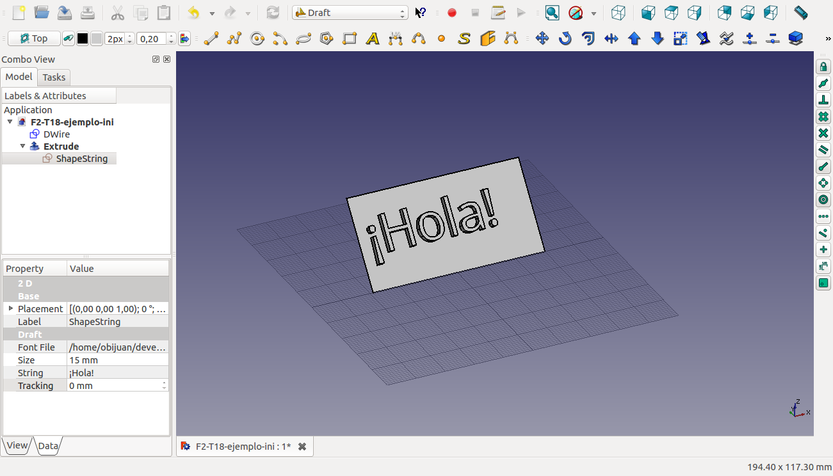Select the Draft Rectangle tool

point(350,39)
